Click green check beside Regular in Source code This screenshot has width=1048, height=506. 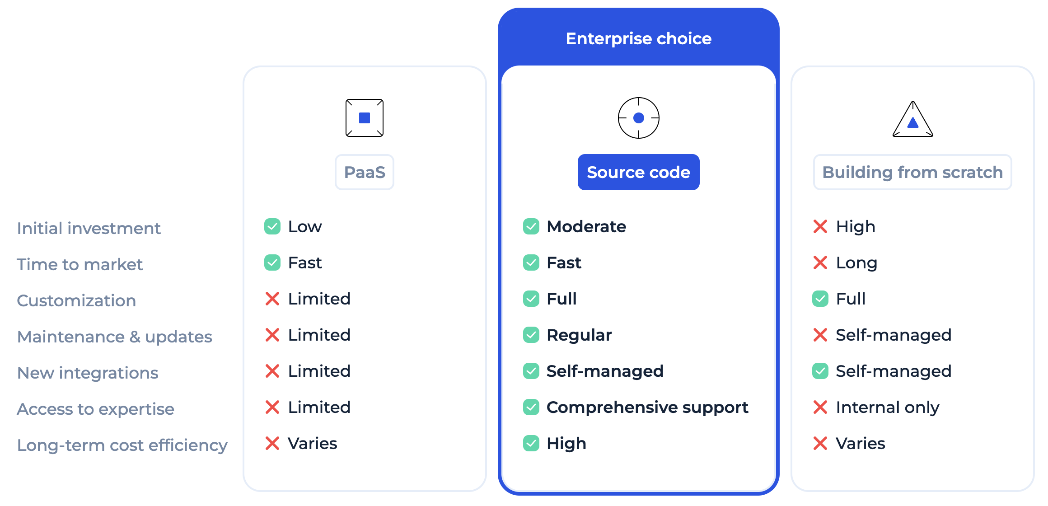point(531,335)
